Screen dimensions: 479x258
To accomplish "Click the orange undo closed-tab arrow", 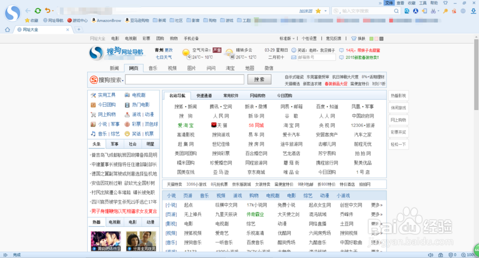I will (47, 11).
